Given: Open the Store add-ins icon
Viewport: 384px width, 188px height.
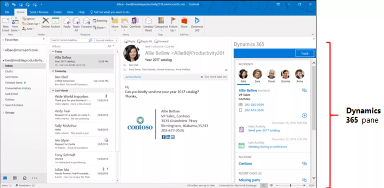Looking at the screenshot, I should tap(184, 21).
